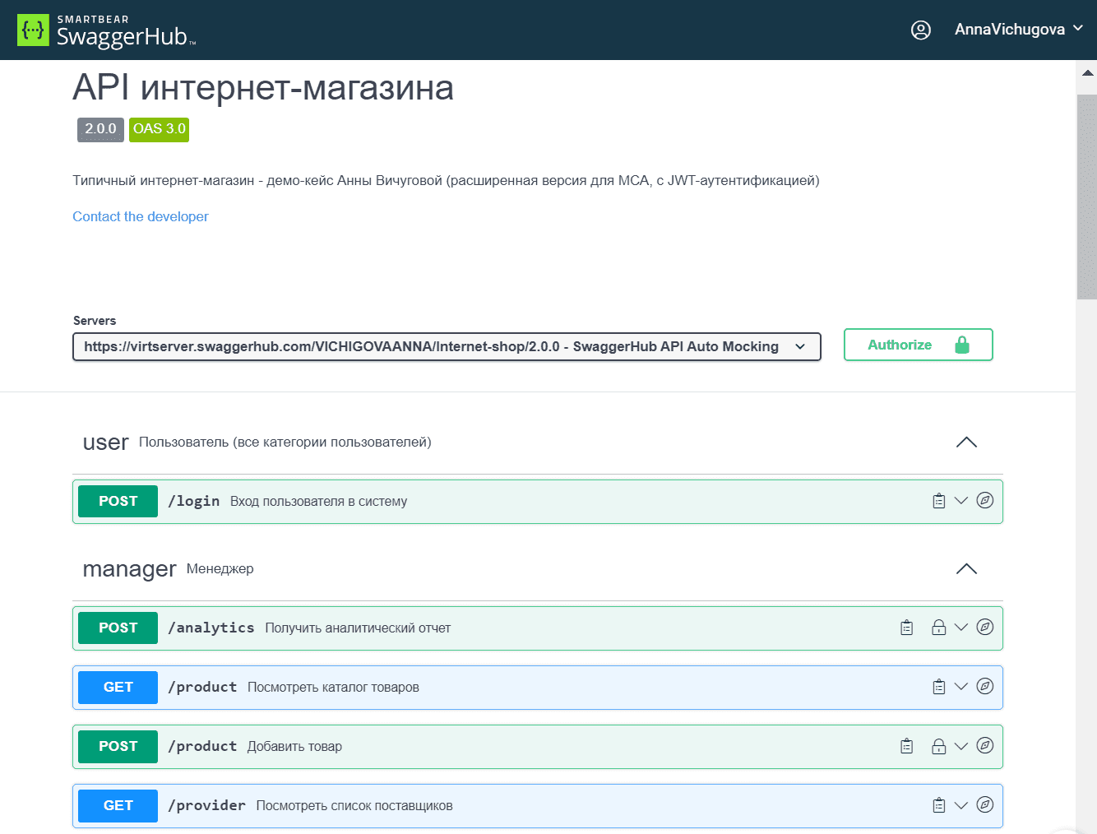Click the /analytics path text
This screenshot has height=834, width=1097.
pyautogui.click(x=211, y=628)
